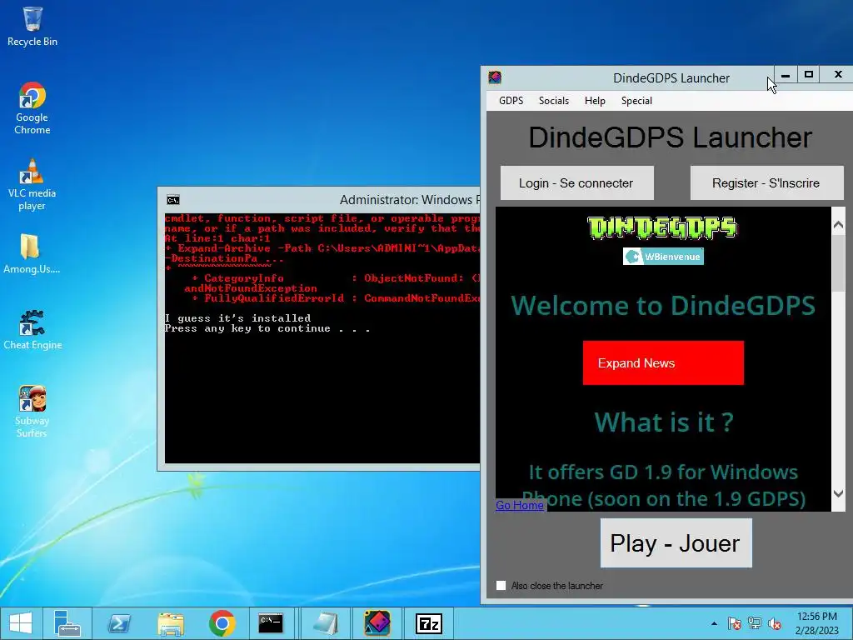This screenshot has height=640, width=853.
Task: Open File Explorer from the taskbar
Action: point(170,623)
